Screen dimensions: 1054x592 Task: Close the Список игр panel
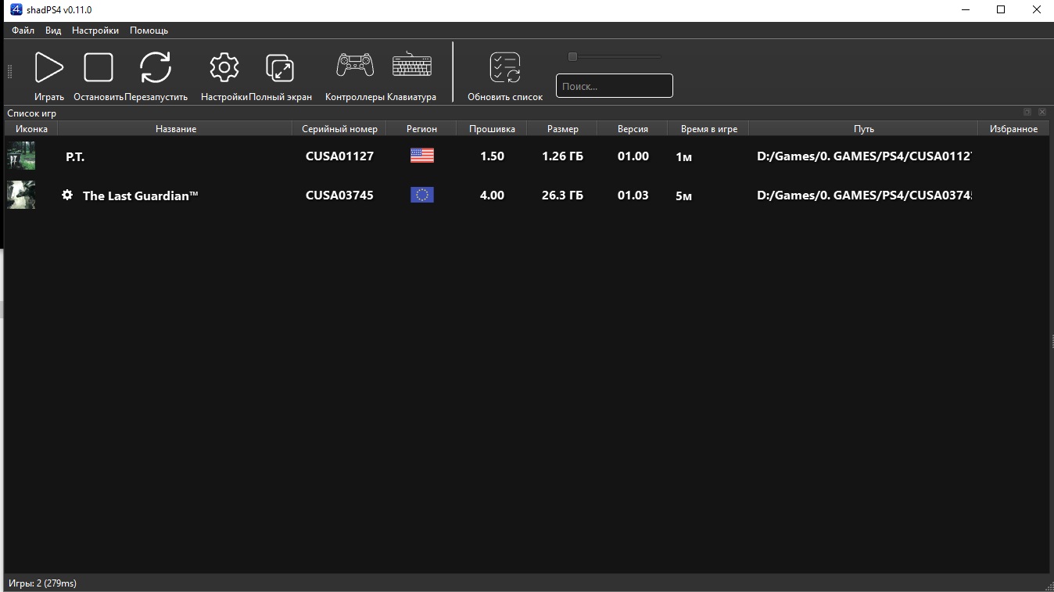1041,113
